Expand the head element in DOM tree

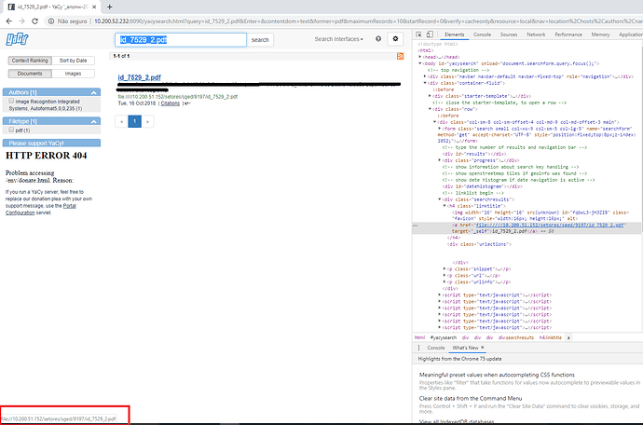click(x=421, y=56)
